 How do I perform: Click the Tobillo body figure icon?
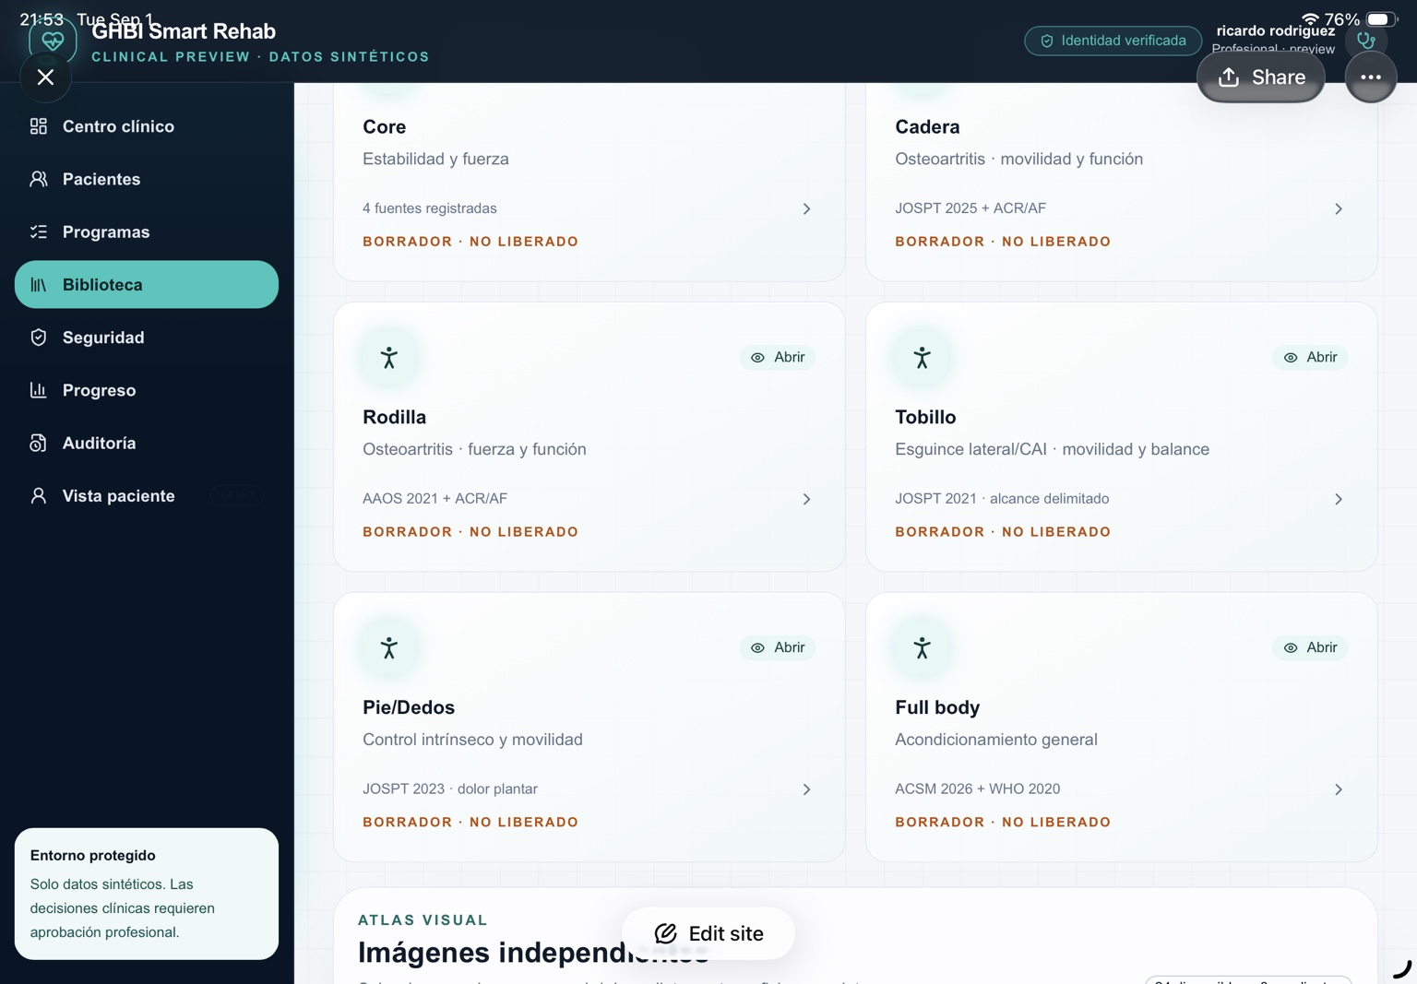922,358
